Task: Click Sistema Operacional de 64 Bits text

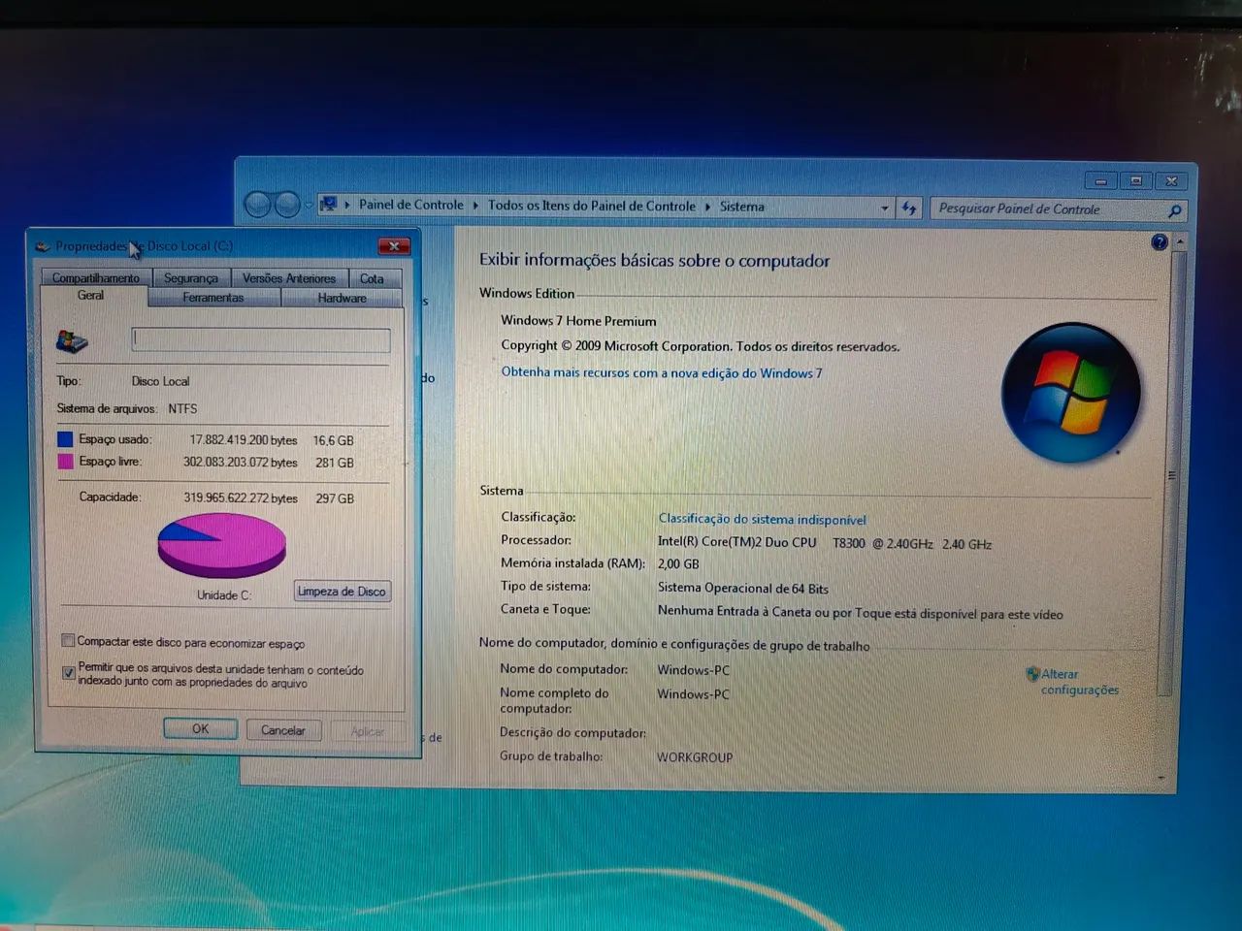Action: (x=743, y=588)
